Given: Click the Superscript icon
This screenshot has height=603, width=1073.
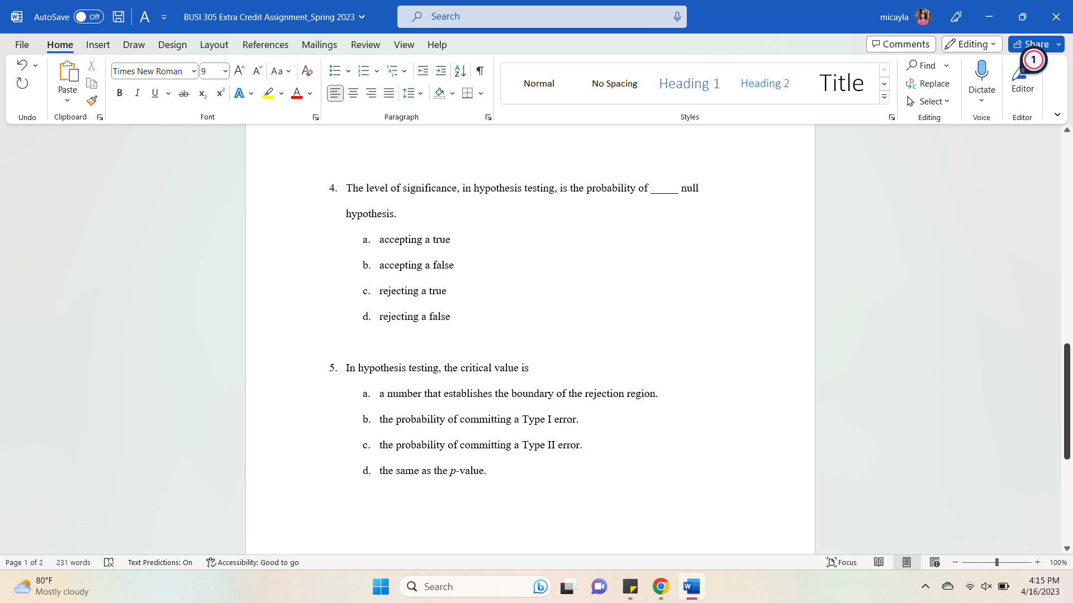Looking at the screenshot, I should point(221,93).
